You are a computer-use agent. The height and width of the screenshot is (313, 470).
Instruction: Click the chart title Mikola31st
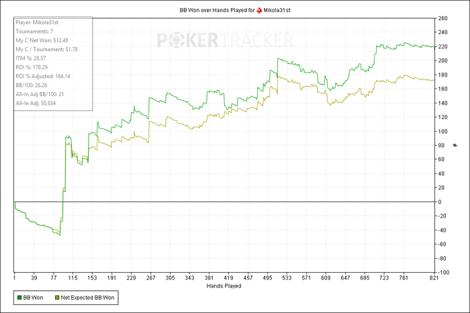(x=277, y=10)
